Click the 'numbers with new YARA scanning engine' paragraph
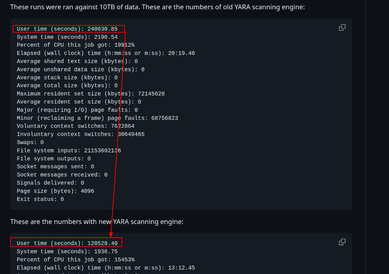This screenshot has width=389, height=274. click(97, 222)
